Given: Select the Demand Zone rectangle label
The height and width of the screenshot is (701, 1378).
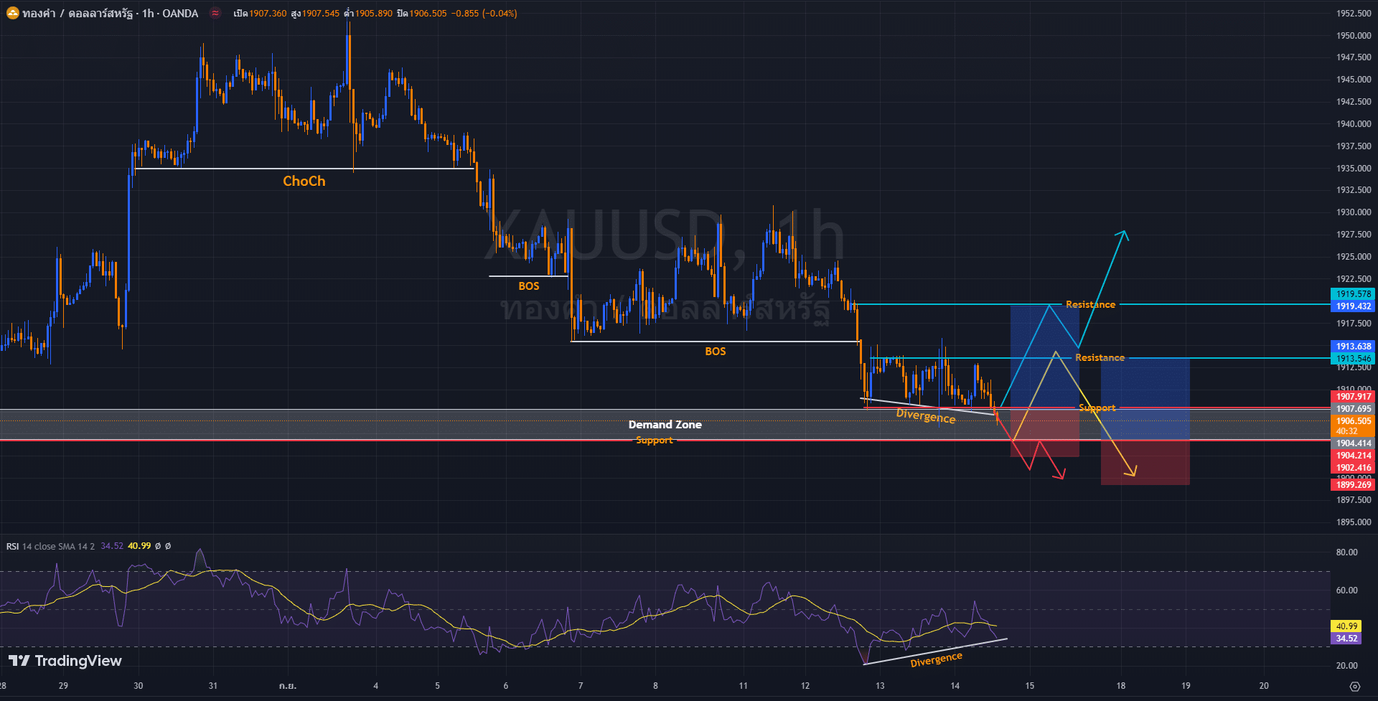Looking at the screenshot, I should (x=665, y=425).
